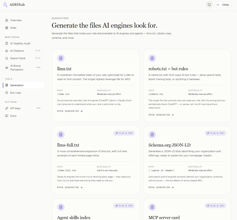Click the Agent skills index title
237x220 pixels.
[x=74, y=217]
